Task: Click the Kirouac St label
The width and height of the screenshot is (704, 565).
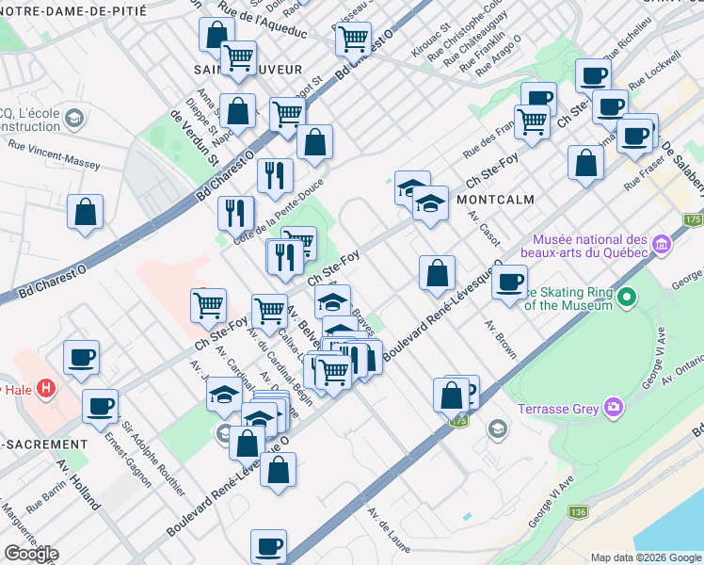Action: pos(430,40)
